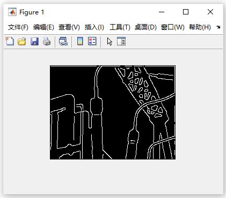The image size is (226, 198).
Task: Open the 文件(F) menu
Action: (18, 27)
